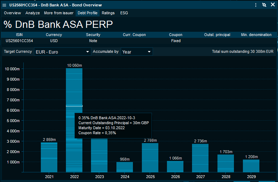Switch to the ESG tab

[x=124, y=13]
